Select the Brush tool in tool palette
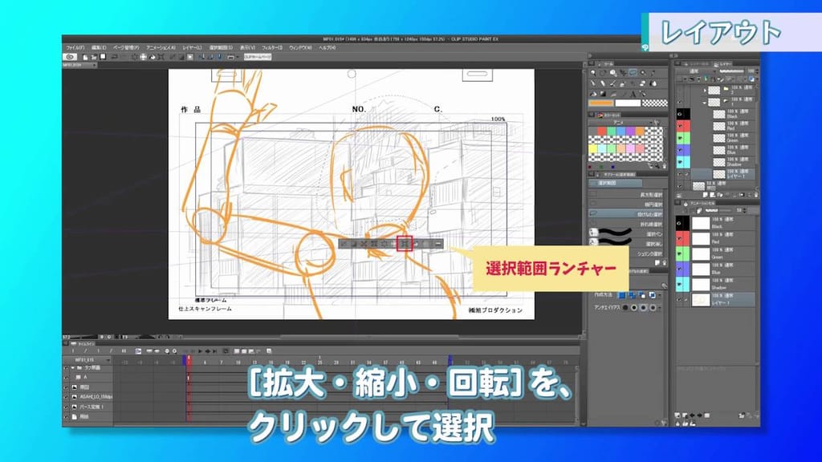The image size is (822, 462). (x=612, y=83)
